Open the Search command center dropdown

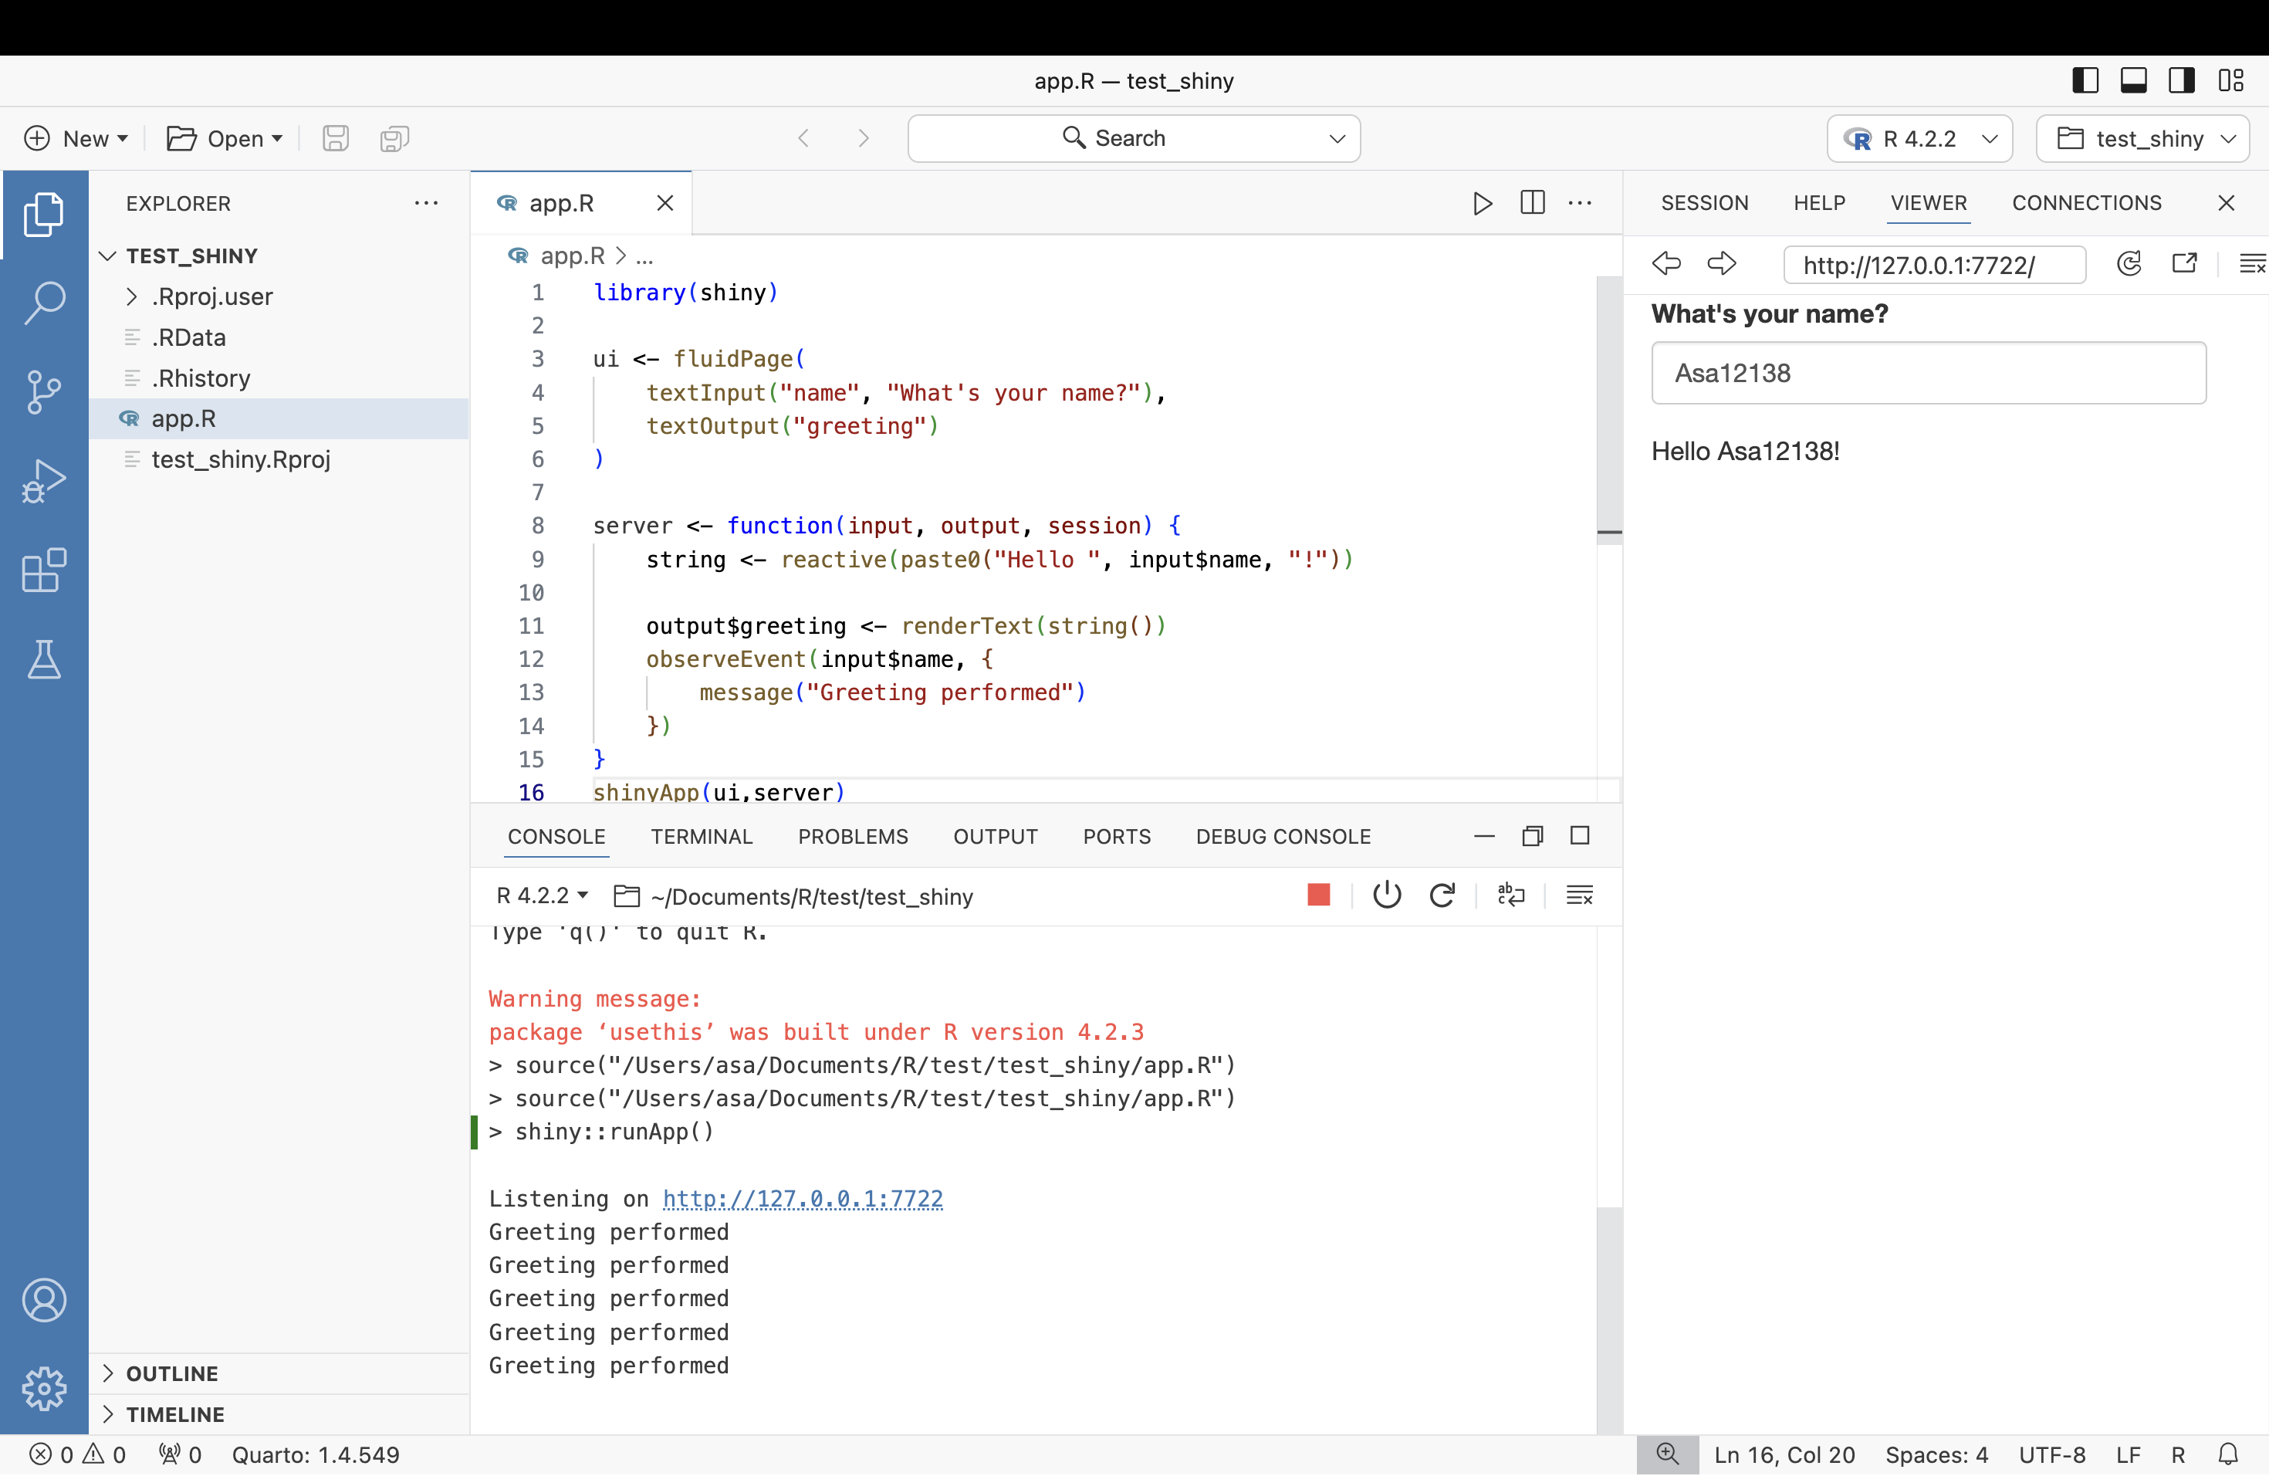(1337, 138)
